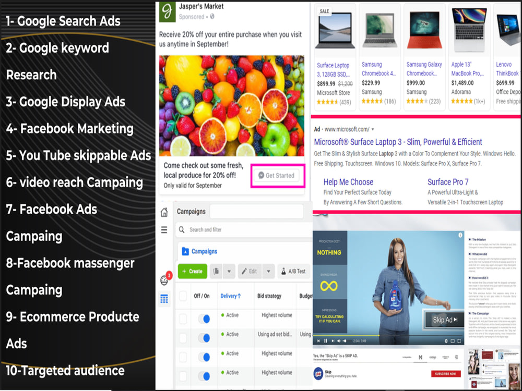Tick the select-all checkbox in campaigns header
This screenshot has width=522, height=391.
(x=183, y=296)
